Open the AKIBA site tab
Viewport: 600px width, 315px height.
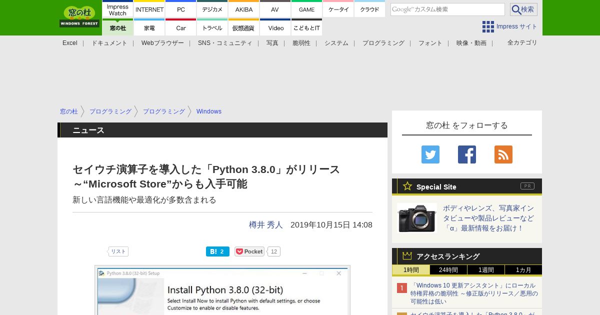point(244,9)
